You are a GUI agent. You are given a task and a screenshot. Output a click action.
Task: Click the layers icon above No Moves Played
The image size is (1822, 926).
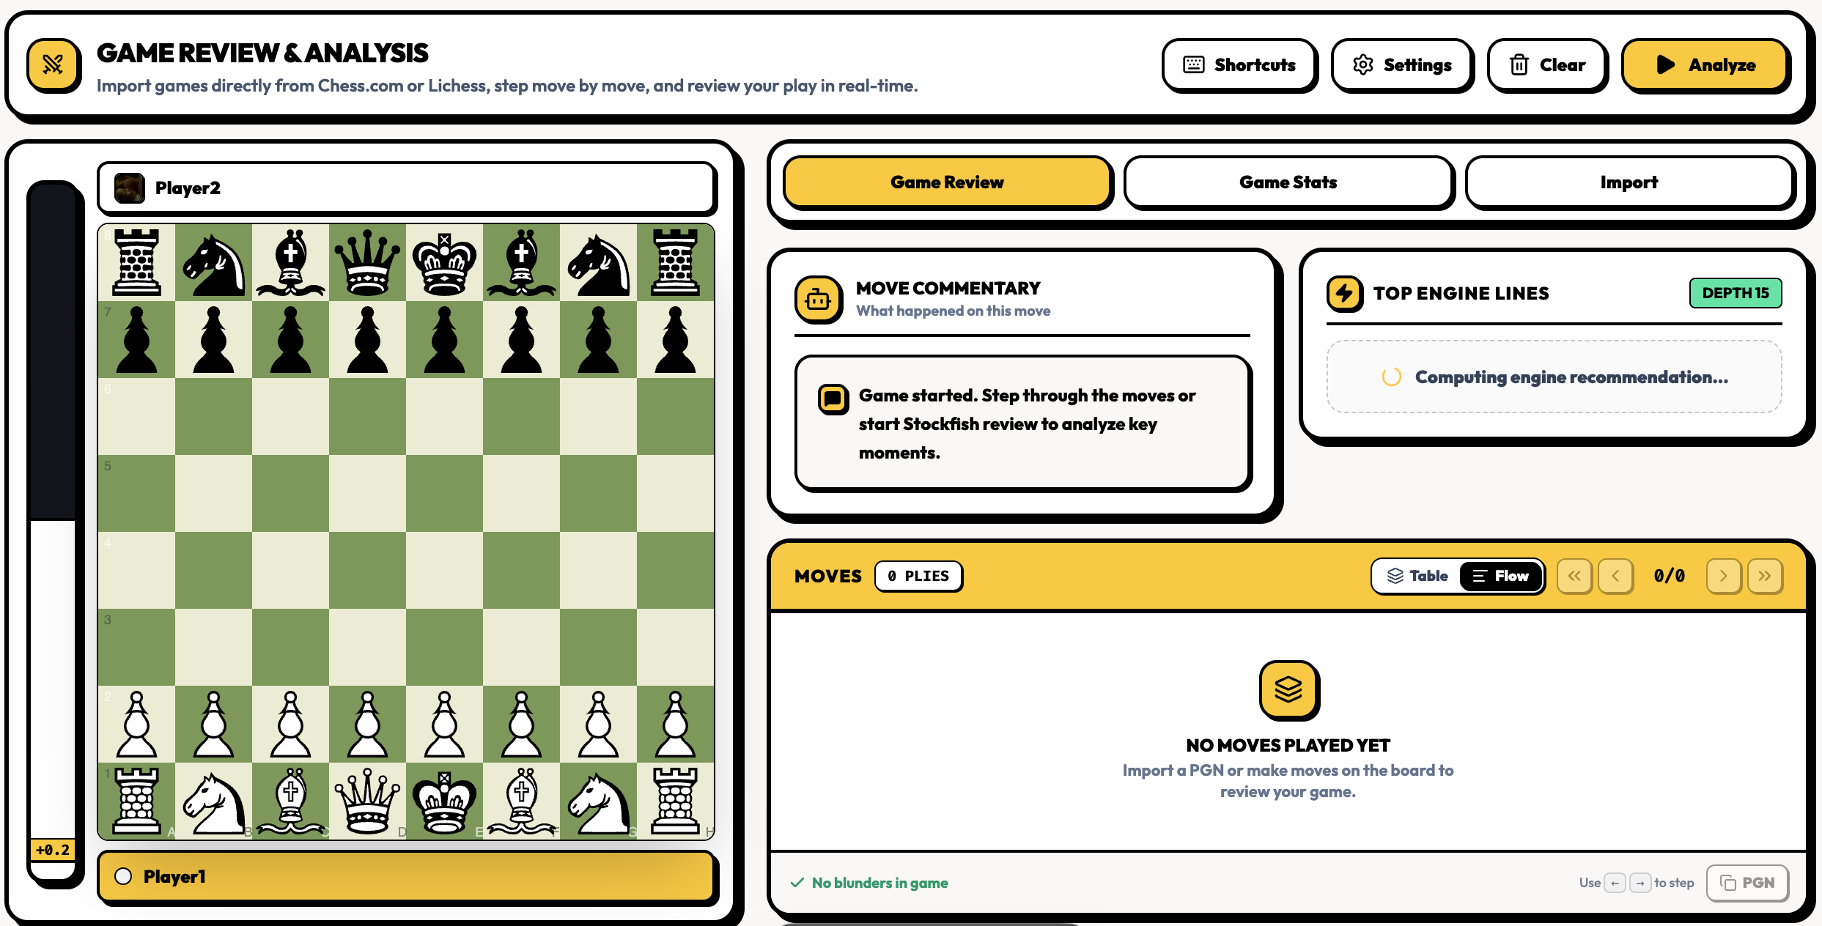pos(1288,689)
